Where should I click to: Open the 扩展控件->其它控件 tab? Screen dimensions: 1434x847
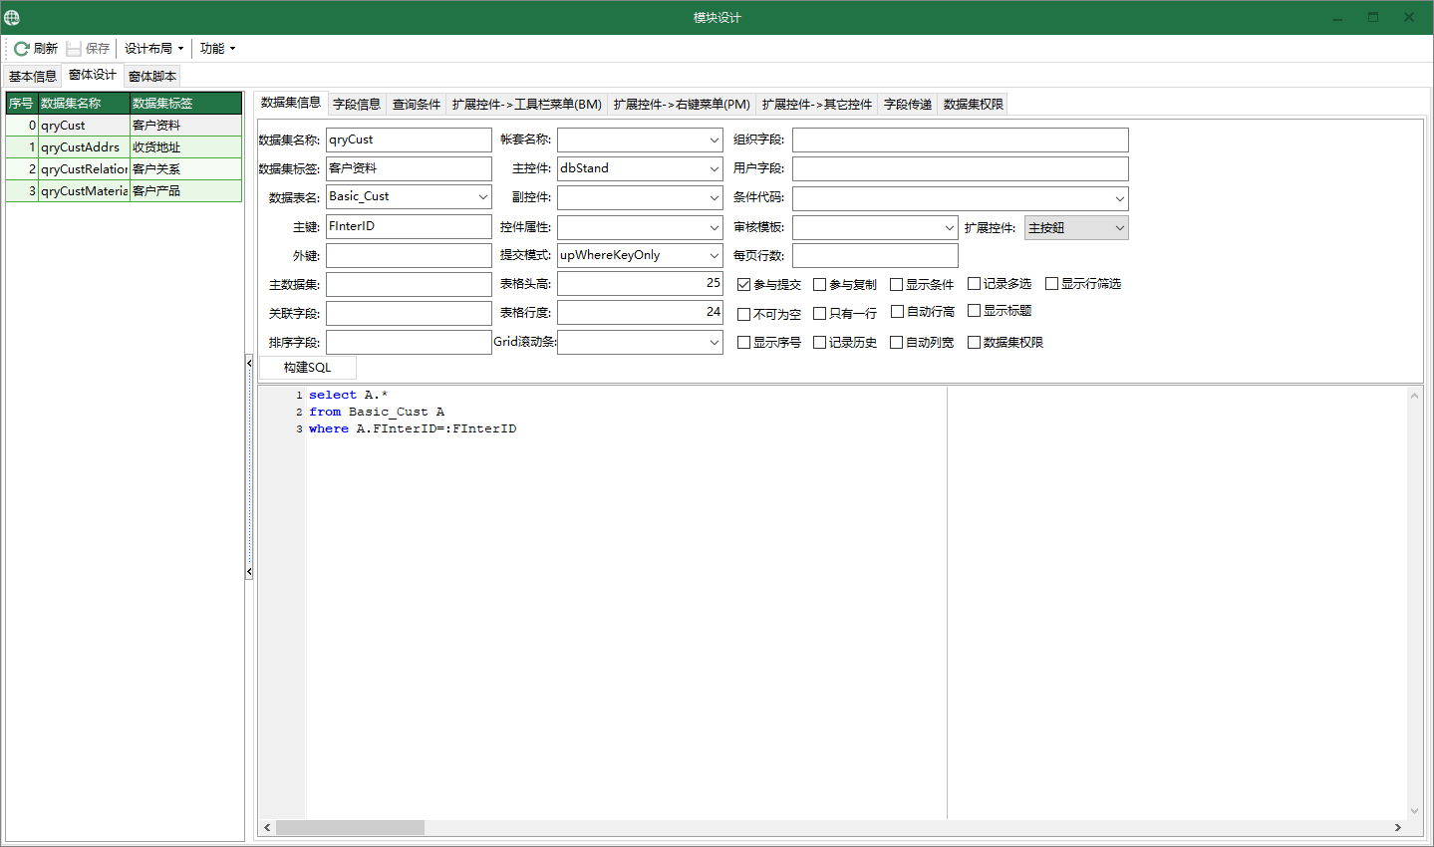[817, 104]
